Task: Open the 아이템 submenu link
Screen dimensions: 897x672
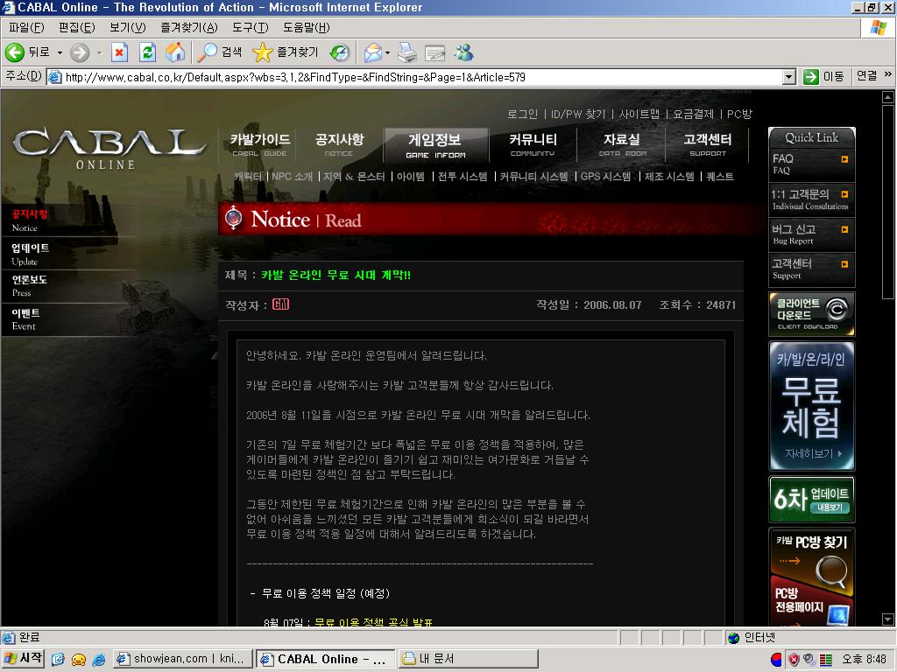Action: (x=411, y=177)
